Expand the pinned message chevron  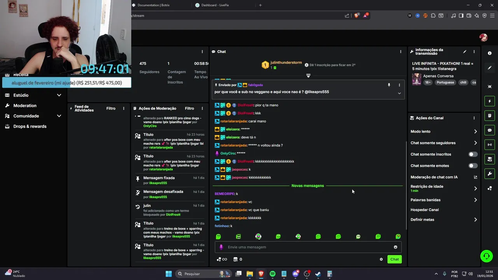(399, 93)
